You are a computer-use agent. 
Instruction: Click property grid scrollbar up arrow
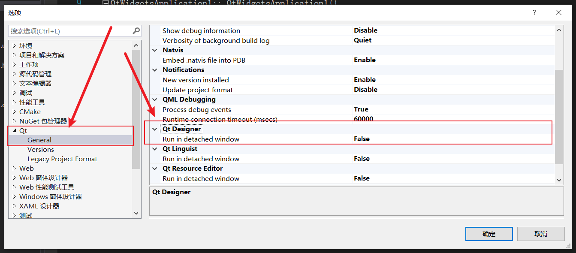coord(559,30)
